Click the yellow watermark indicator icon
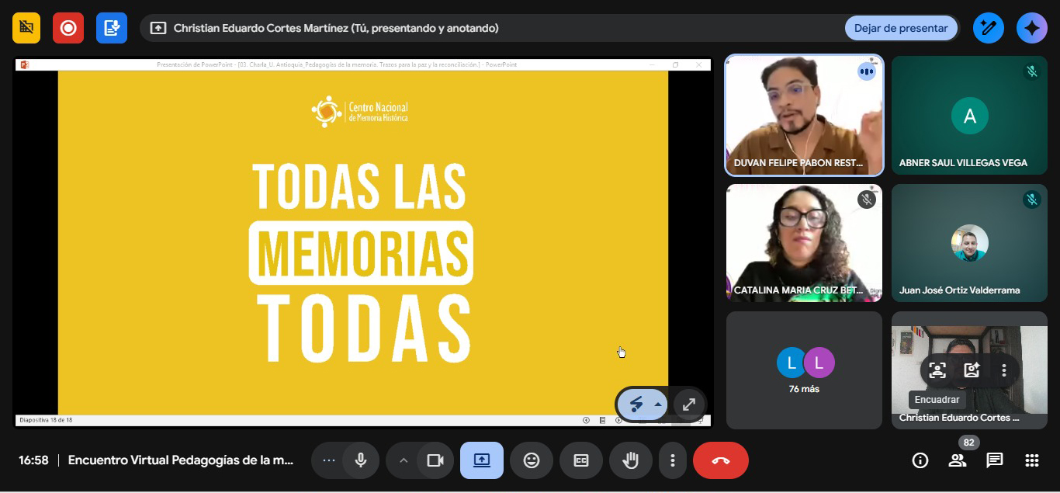 (x=26, y=28)
